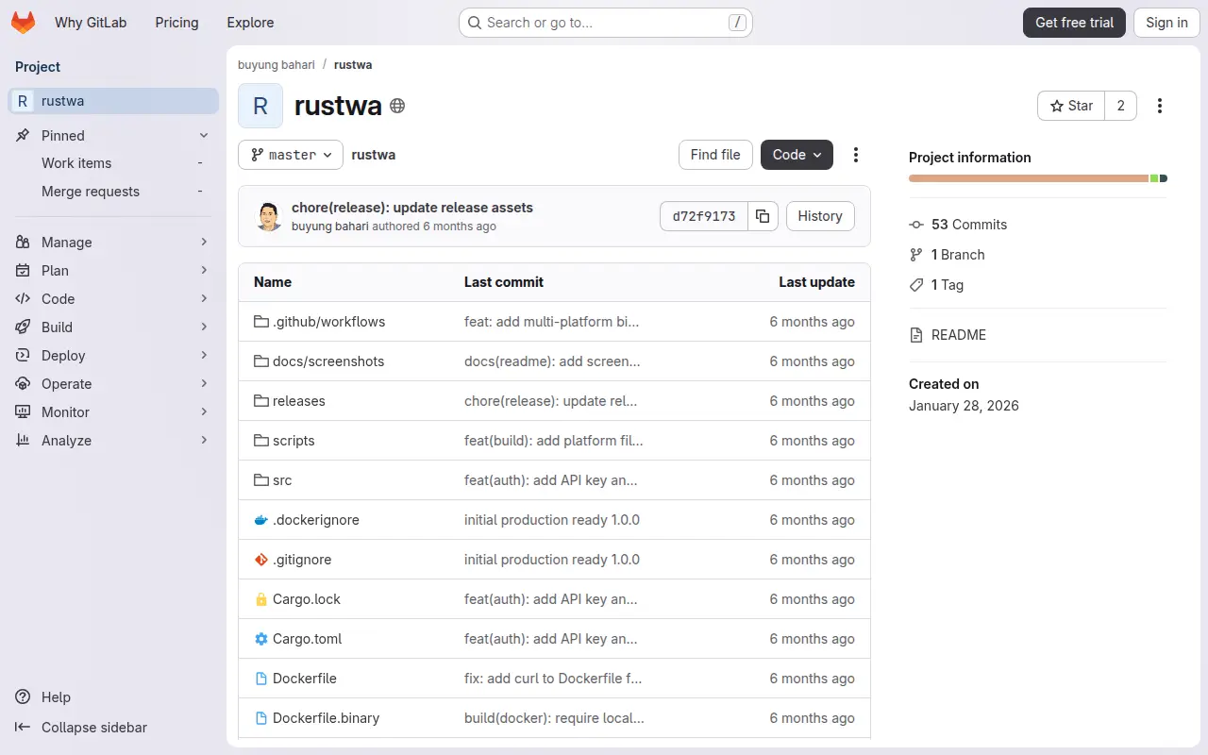Open the chore(release): update release assets commit
1208x755 pixels.
point(412,208)
